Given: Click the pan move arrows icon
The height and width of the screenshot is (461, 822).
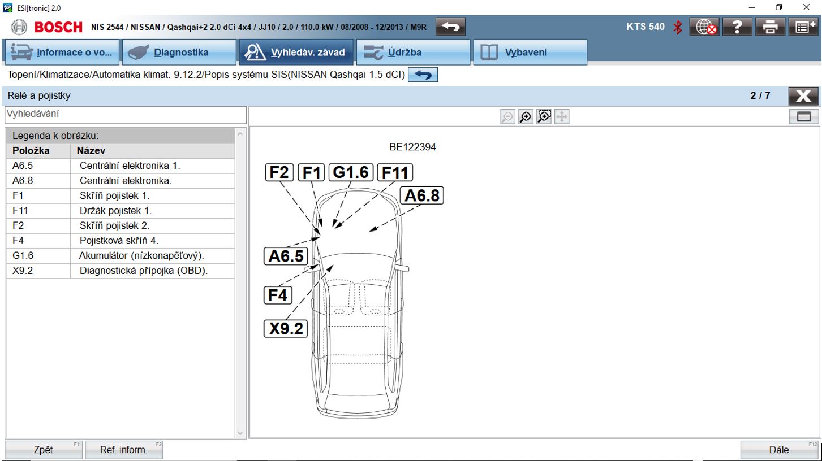Looking at the screenshot, I should tap(562, 116).
